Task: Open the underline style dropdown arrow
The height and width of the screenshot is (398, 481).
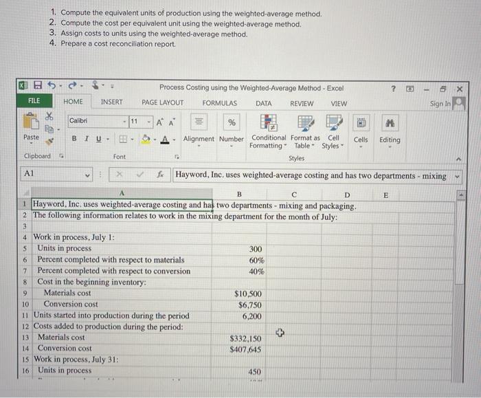Action: point(108,140)
